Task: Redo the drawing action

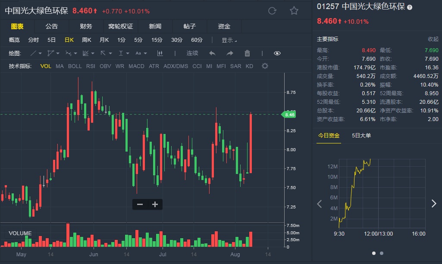Action: [230, 53]
